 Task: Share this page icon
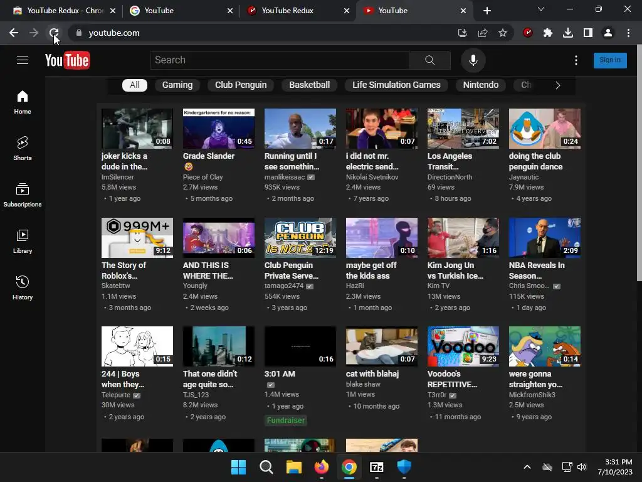point(483,33)
